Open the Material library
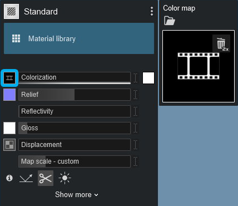The width and height of the screenshot is (238, 206). (x=79, y=38)
